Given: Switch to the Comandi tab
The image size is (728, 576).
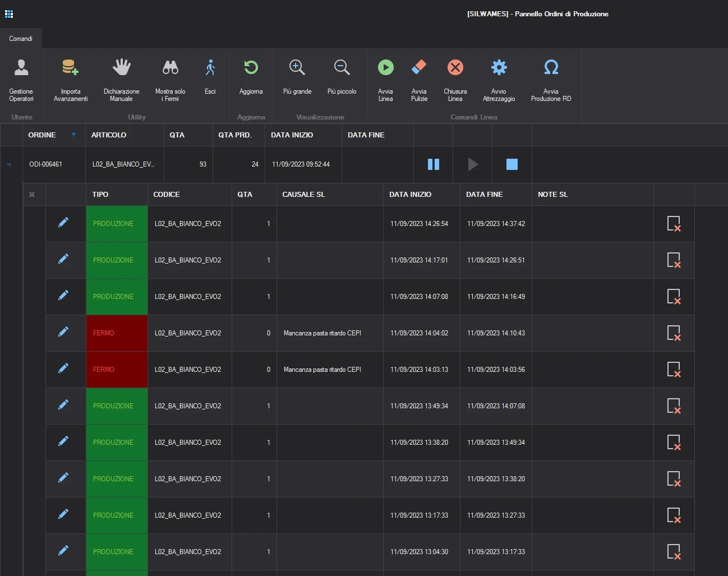Looking at the screenshot, I should point(21,39).
